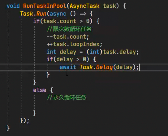Image resolution: width=168 pixels, height=136 pixels.
Task: Click the else keyword
Action: tap(40, 90)
